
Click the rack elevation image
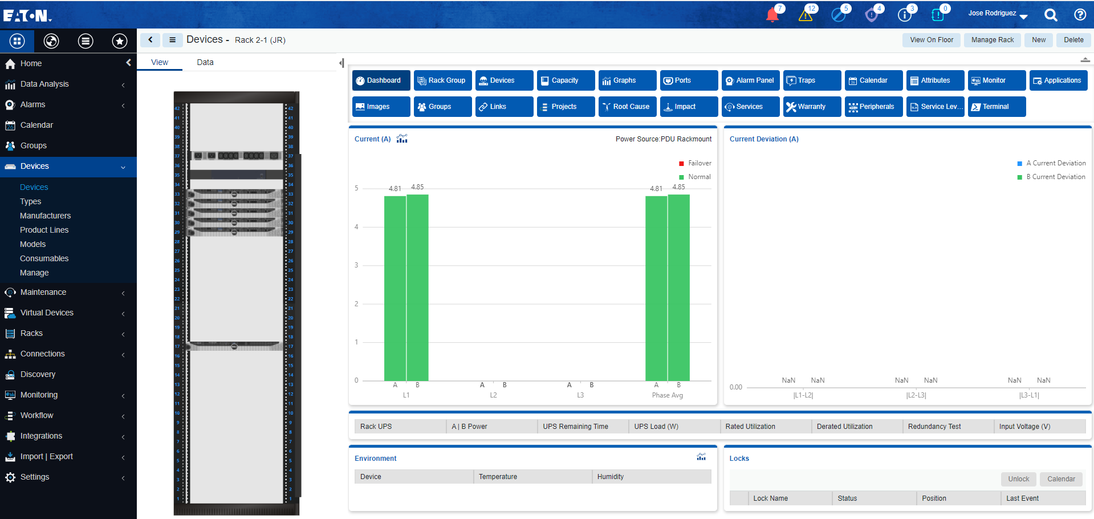pyautogui.click(x=237, y=302)
